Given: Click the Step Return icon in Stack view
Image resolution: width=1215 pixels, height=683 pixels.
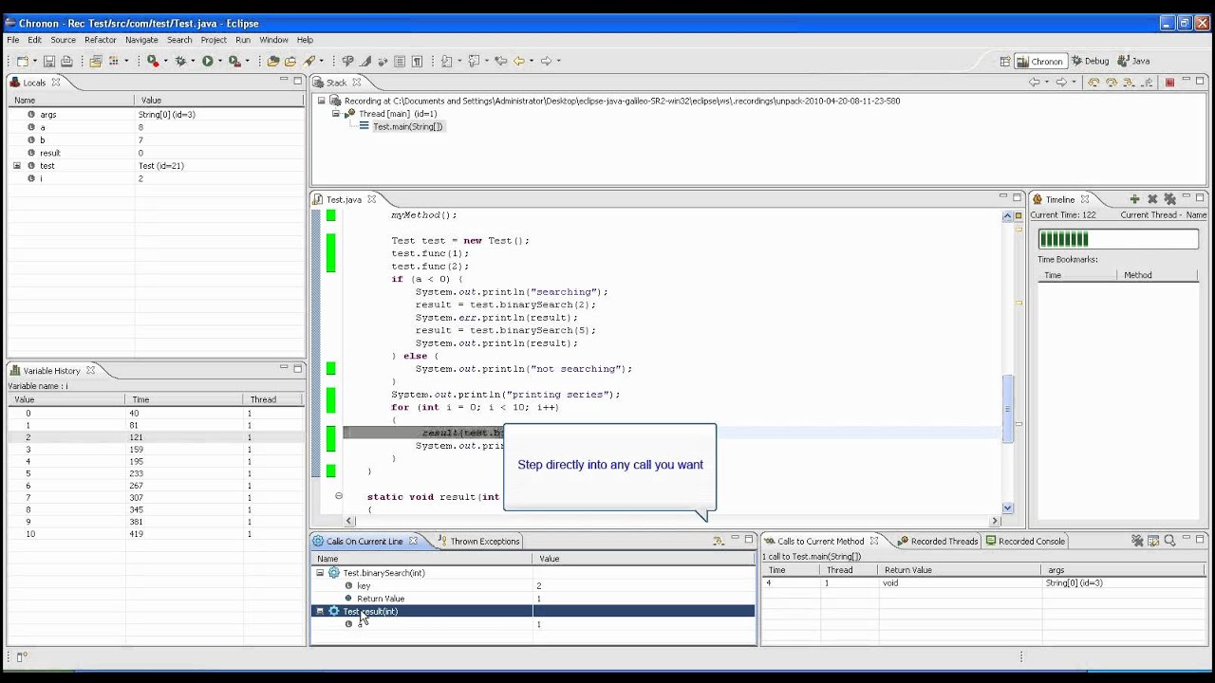Looking at the screenshot, I should coord(1148,83).
